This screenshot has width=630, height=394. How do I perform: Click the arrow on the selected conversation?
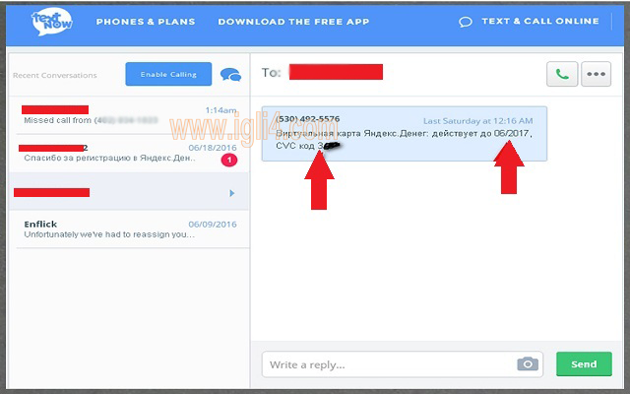point(232,193)
